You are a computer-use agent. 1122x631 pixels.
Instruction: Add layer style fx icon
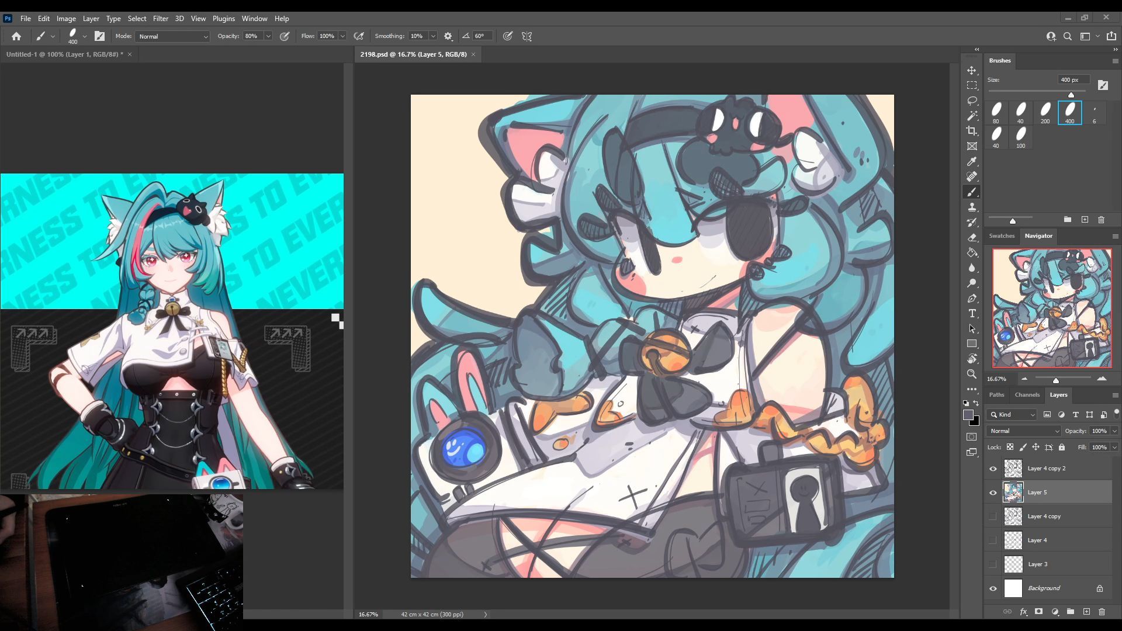pos(1023,612)
